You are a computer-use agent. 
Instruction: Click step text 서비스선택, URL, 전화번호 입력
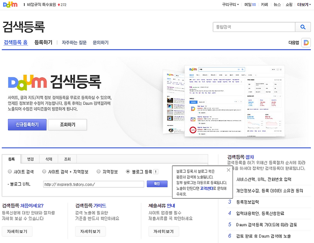264,179
